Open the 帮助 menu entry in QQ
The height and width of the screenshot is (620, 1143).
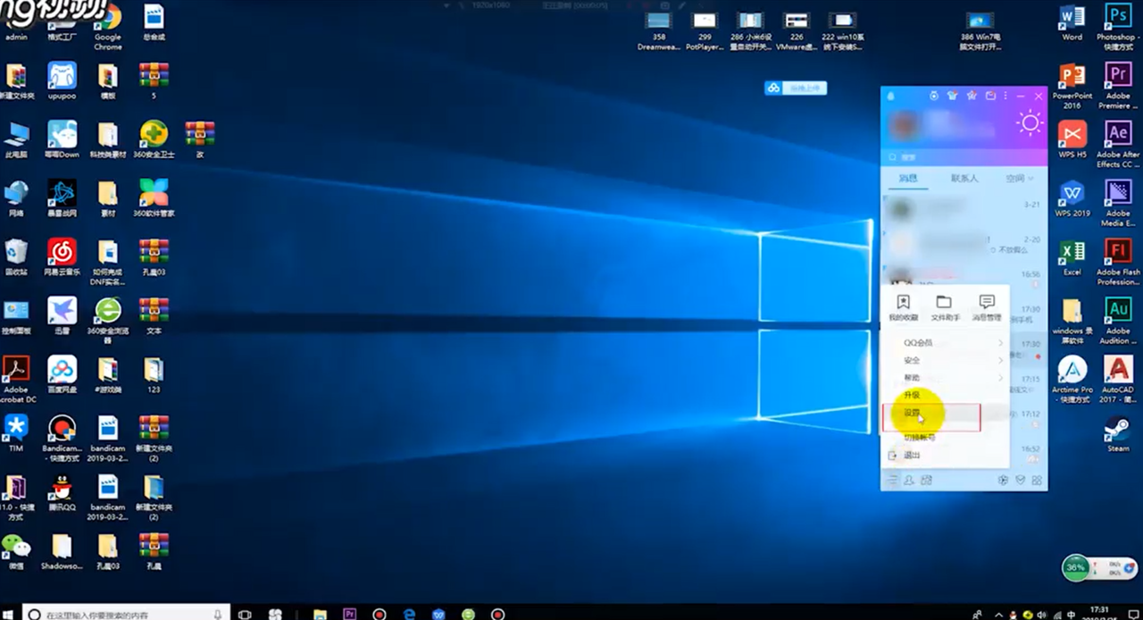point(945,378)
